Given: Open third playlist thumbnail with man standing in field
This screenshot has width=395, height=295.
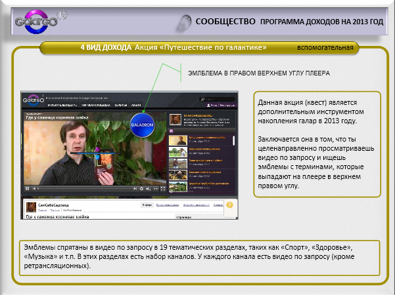Looking at the screenshot, I should pyautogui.click(x=178, y=164).
